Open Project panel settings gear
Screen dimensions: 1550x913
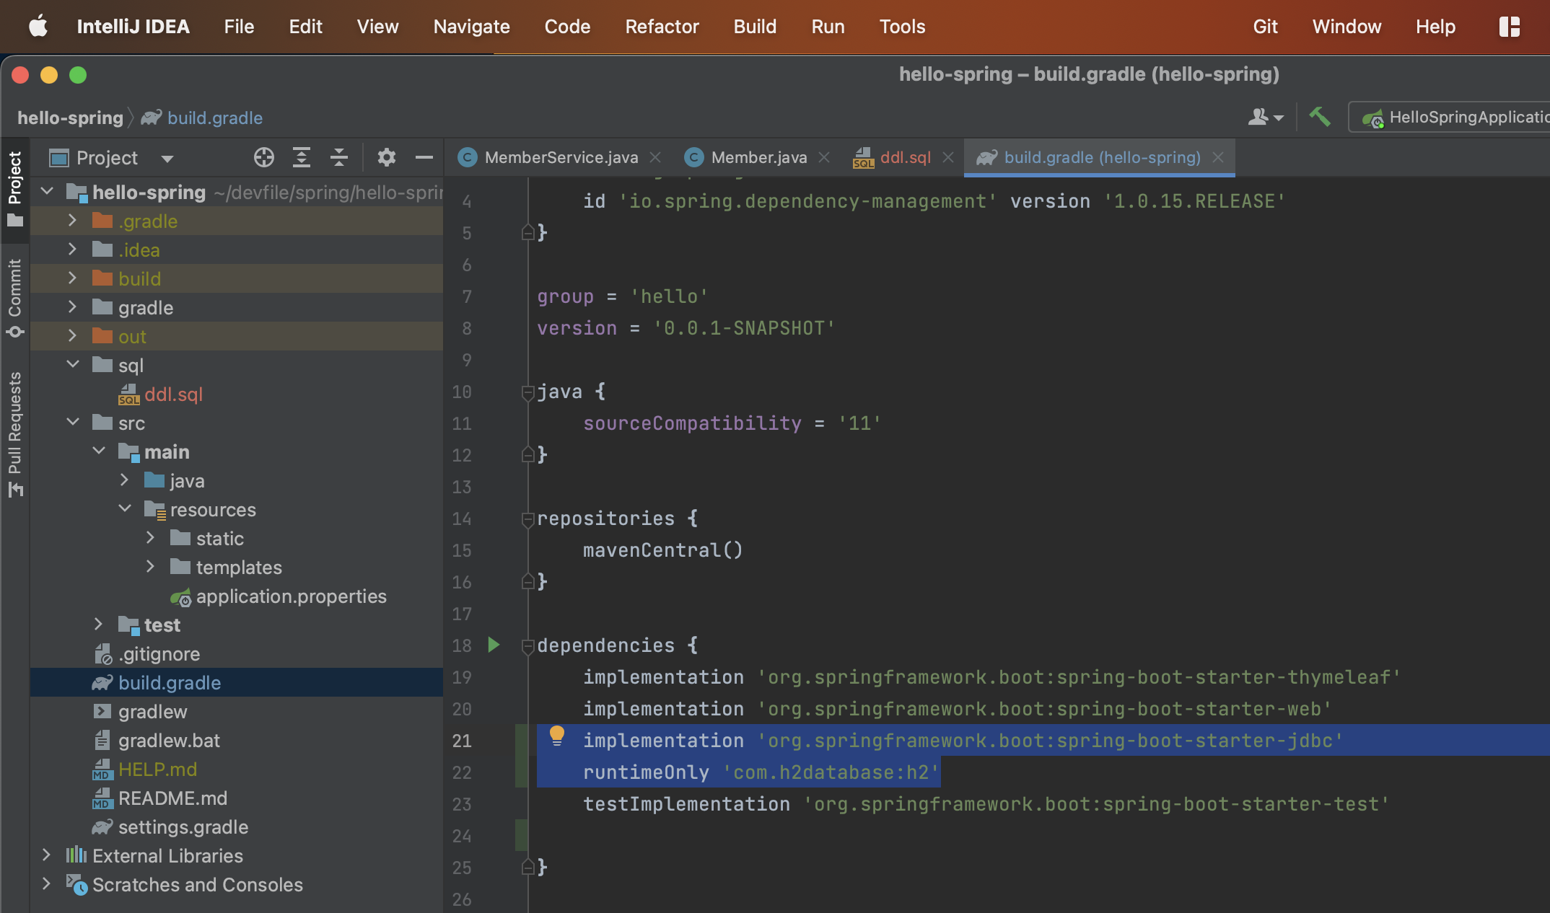point(387,157)
